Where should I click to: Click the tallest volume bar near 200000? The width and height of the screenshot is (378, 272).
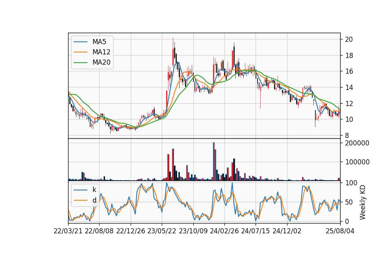pos(213,162)
